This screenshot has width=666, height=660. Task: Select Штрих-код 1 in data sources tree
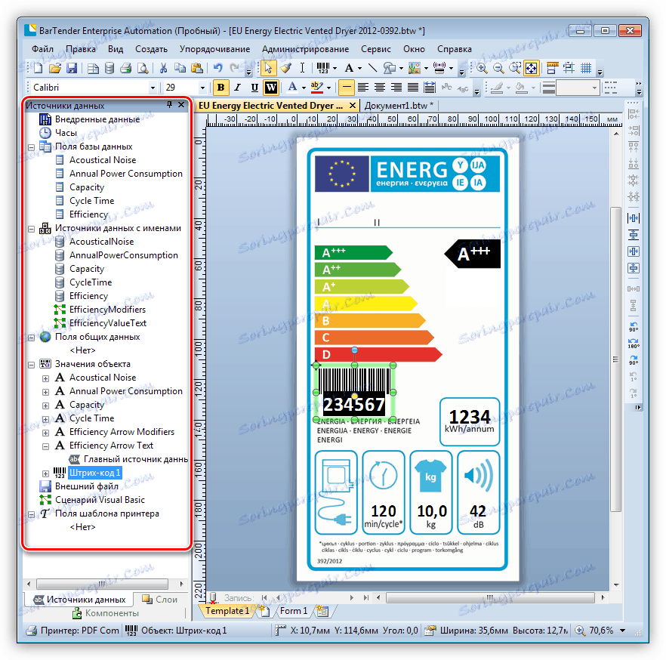94,473
